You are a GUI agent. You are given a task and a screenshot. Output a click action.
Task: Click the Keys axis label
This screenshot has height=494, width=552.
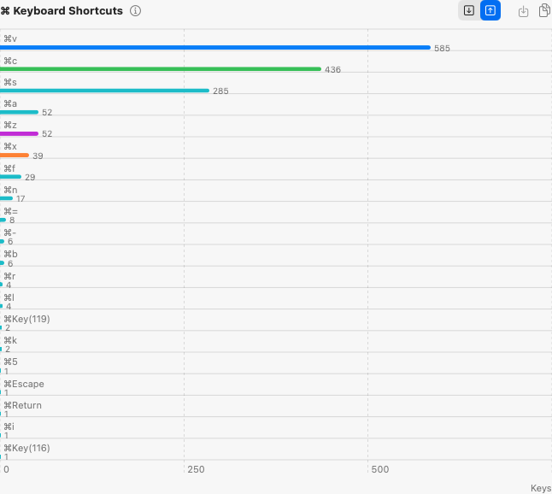pyautogui.click(x=540, y=488)
